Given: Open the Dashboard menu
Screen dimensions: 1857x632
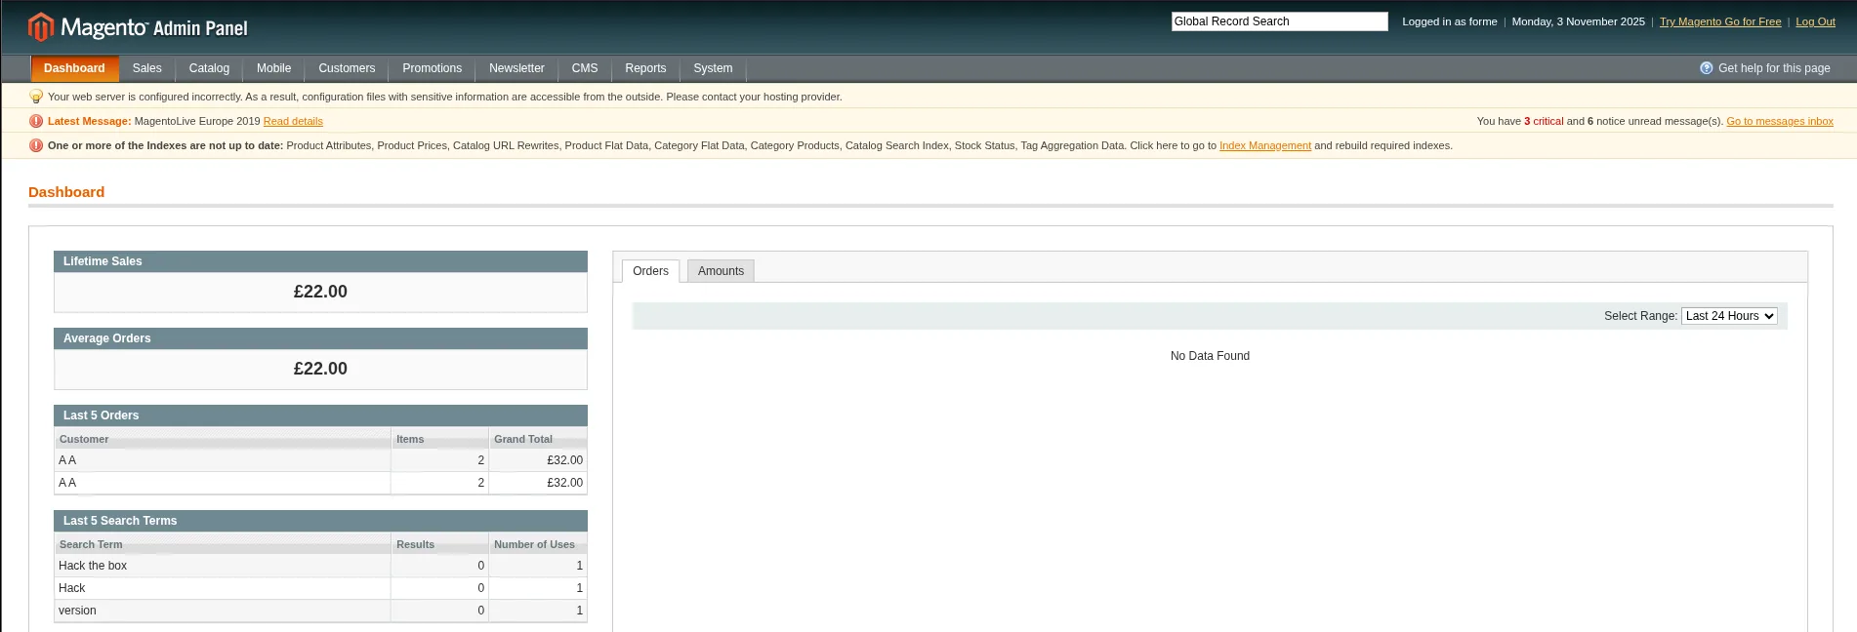Looking at the screenshot, I should click(74, 68).
